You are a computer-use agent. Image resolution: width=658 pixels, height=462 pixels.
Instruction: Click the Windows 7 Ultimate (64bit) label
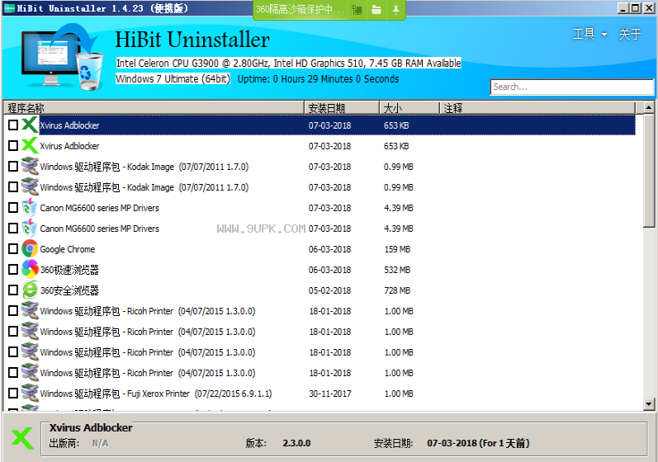click(x=173, y=79)
